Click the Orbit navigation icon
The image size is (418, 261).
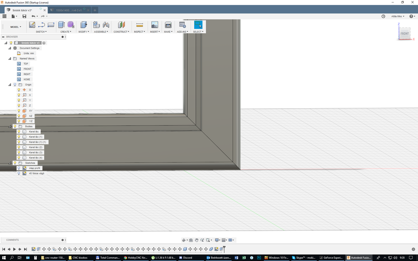[x=184, y=240]
